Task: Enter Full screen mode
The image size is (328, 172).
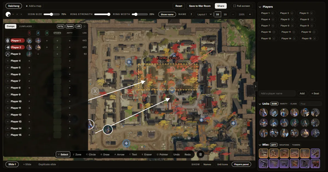Action: (x=242, y=6)
